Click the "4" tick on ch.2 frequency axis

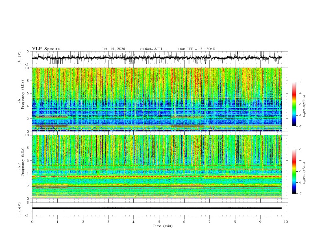[x=28, y=173]
